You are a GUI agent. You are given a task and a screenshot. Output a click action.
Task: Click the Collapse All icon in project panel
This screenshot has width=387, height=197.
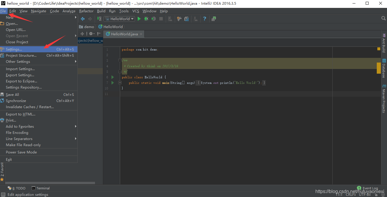click(82, 34)
